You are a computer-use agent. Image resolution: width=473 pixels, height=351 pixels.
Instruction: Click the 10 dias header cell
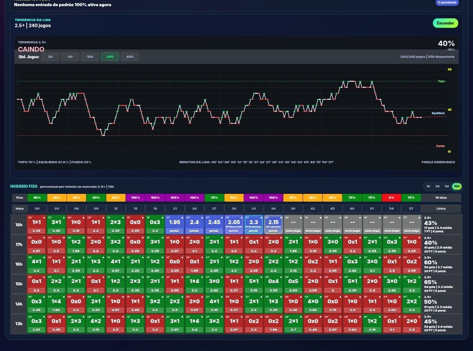click(441, 198)
